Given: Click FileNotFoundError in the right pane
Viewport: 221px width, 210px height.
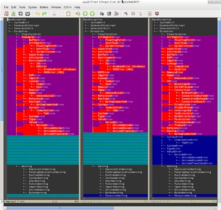Looking at the screenshot, I should (x=186, y=108).
